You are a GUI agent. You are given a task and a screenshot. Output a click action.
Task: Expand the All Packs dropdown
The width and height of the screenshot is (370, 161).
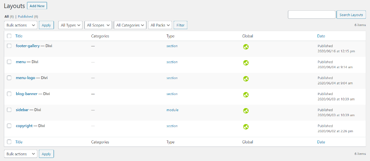(x=160, y=25)
